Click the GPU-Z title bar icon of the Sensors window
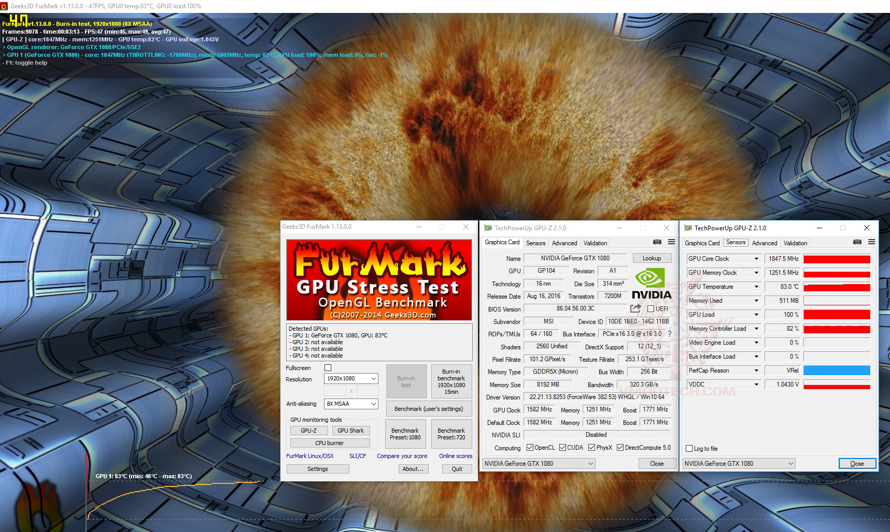The width and height of the screenshot is (890, 532). pos(688,228)
